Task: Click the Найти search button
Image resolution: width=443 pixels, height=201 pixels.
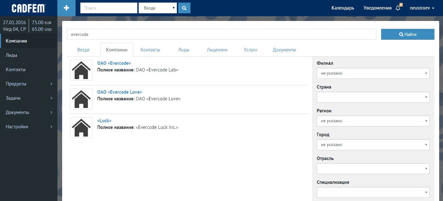Action: [408, 34]
